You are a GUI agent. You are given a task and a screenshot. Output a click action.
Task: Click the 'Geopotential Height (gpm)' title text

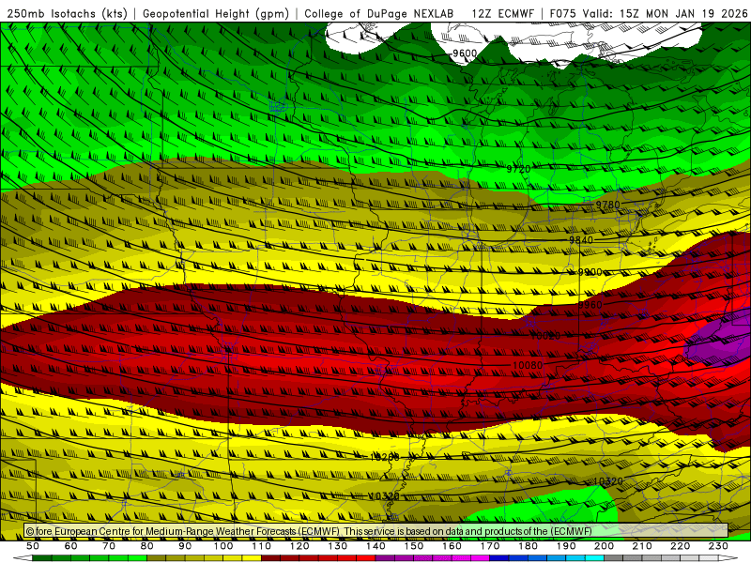pyautogui.click(x=216, y=14)
